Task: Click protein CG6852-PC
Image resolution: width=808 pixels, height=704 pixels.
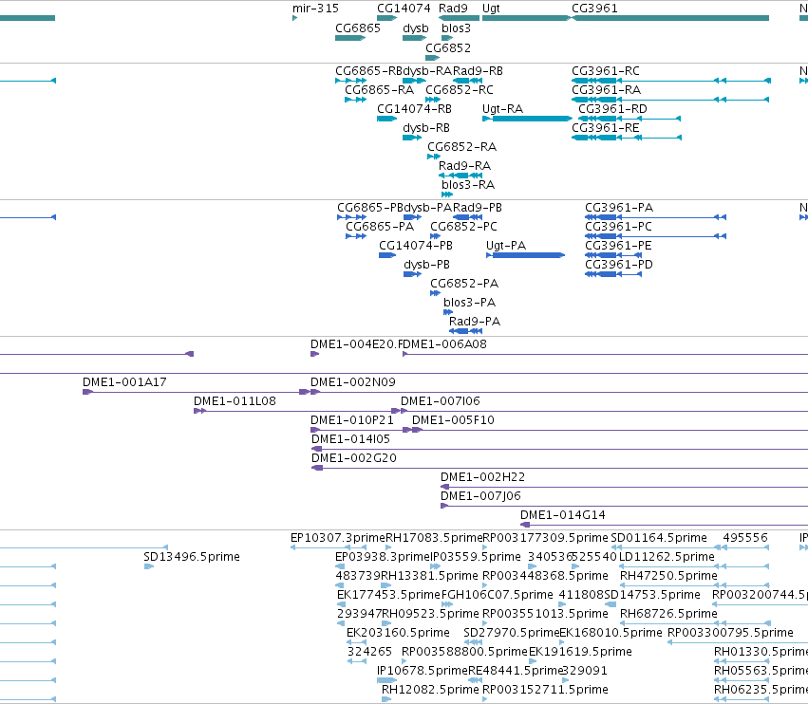Action: [463, 227]
